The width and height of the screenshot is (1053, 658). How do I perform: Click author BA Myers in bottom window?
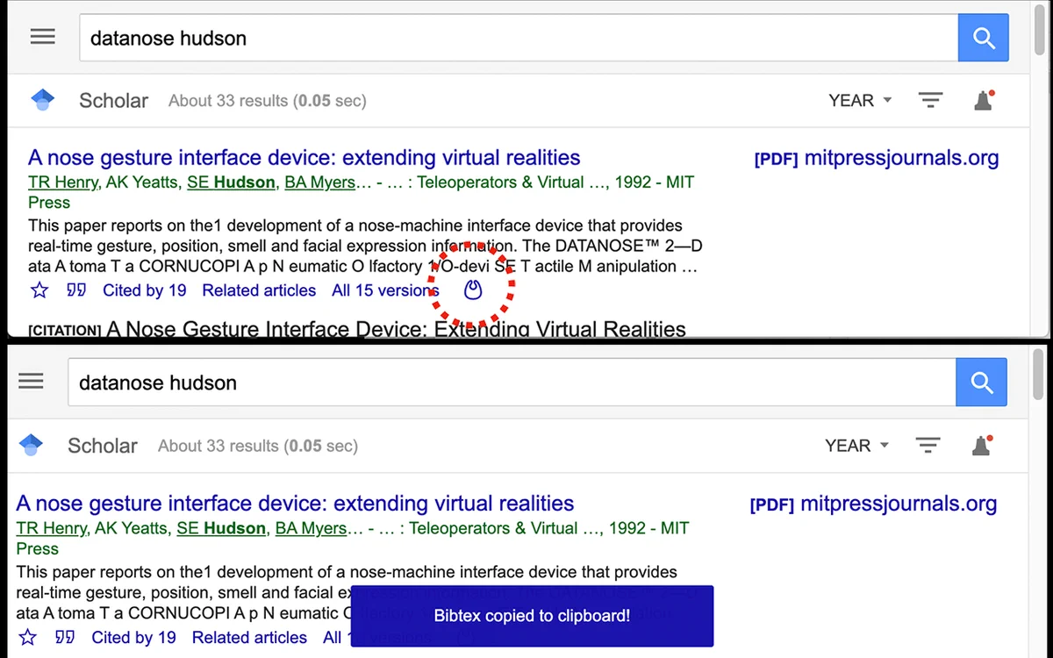(312, 528)
